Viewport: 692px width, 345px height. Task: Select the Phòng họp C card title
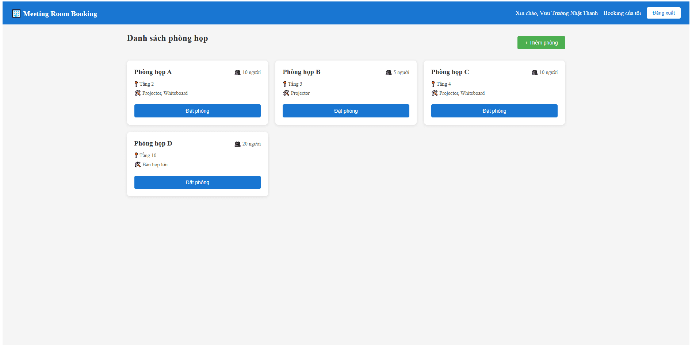(450, 72)
